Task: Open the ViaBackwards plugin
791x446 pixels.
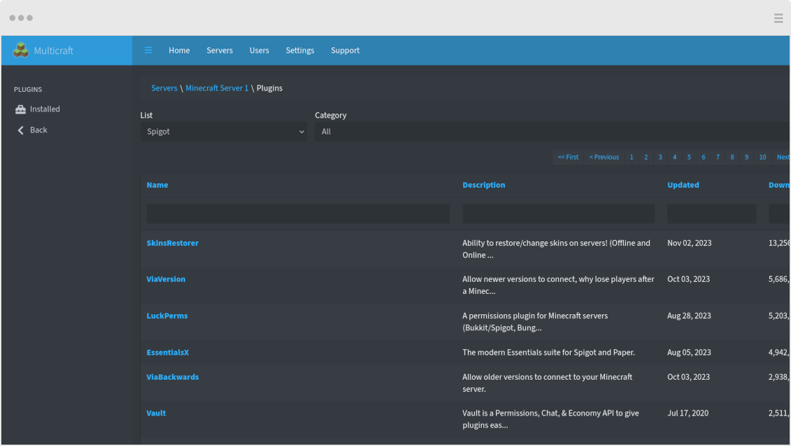Action: tap(172, 377)
